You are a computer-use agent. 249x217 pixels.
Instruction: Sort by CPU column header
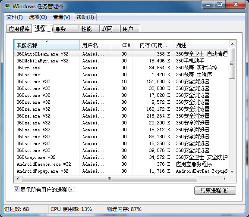coord(122,45)
